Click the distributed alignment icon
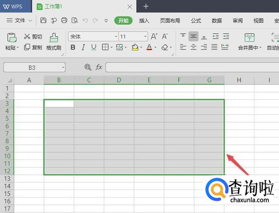The width and height of the screenshot is (279, 213). (225, 47)
